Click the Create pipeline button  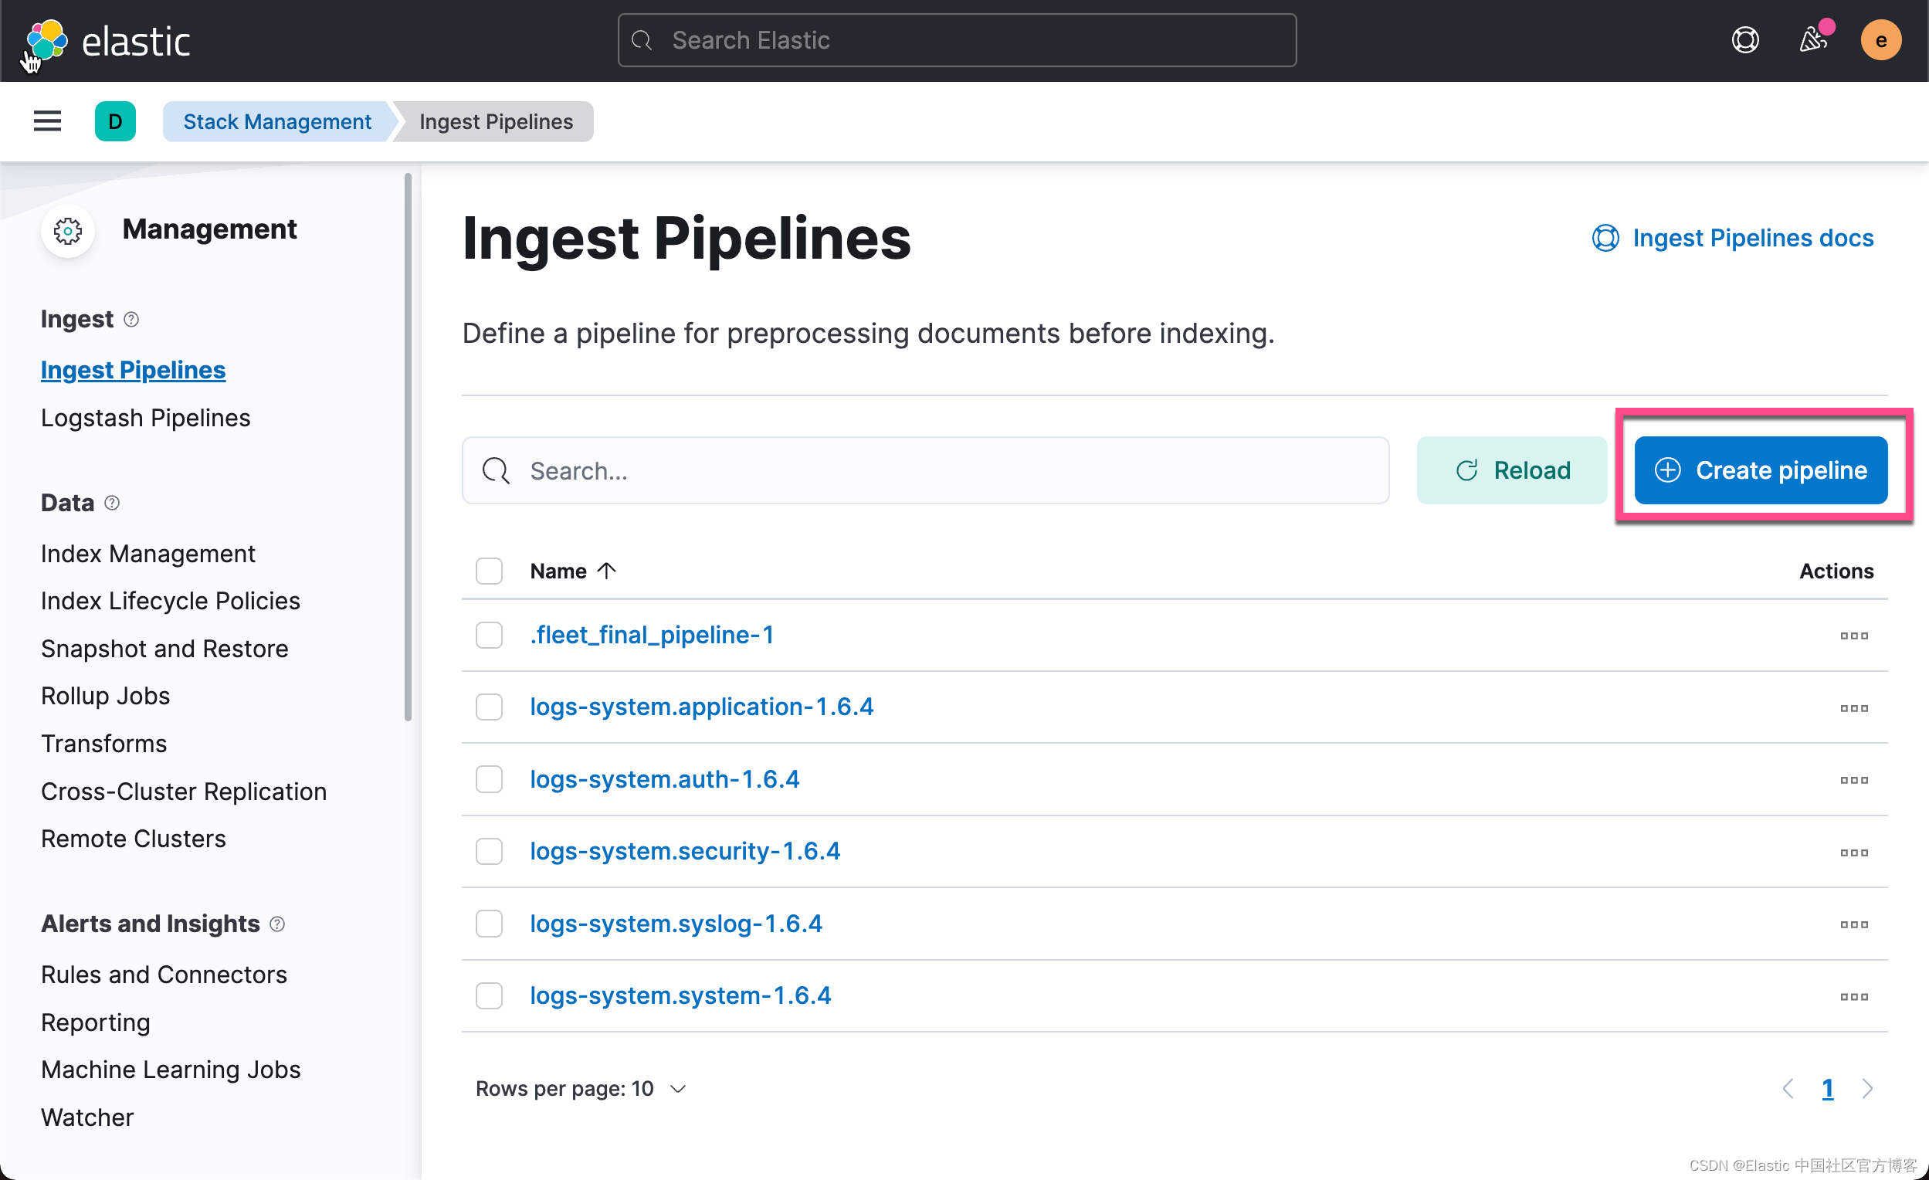(1761, 470)
